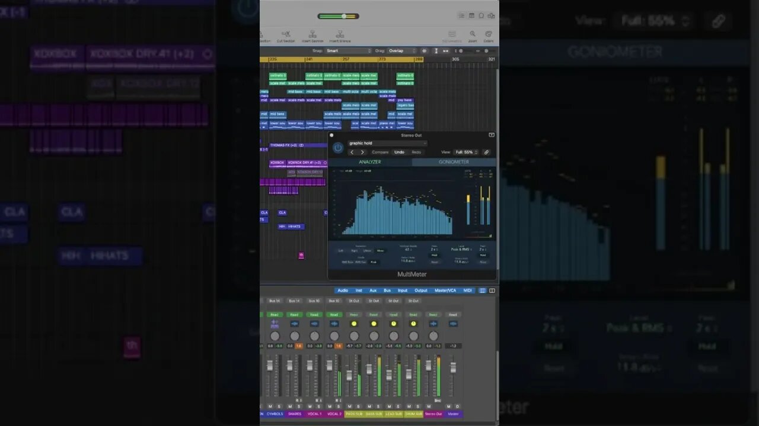Click Master channel waveform icon
This screenshot has height=426, width=759.
tap(453, 324)
